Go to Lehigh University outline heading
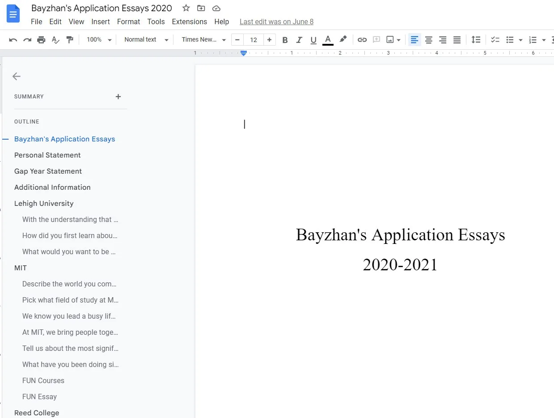 tap(44, 204)
